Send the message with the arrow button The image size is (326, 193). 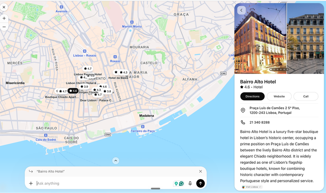(200, 183)
